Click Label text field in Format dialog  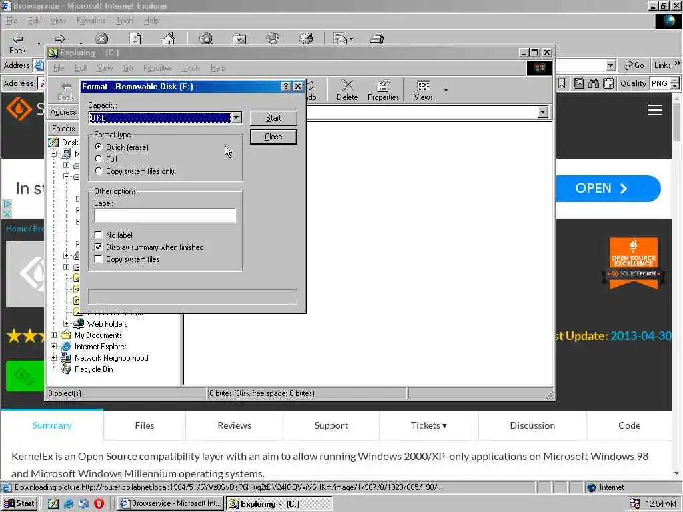pos(165,216)
